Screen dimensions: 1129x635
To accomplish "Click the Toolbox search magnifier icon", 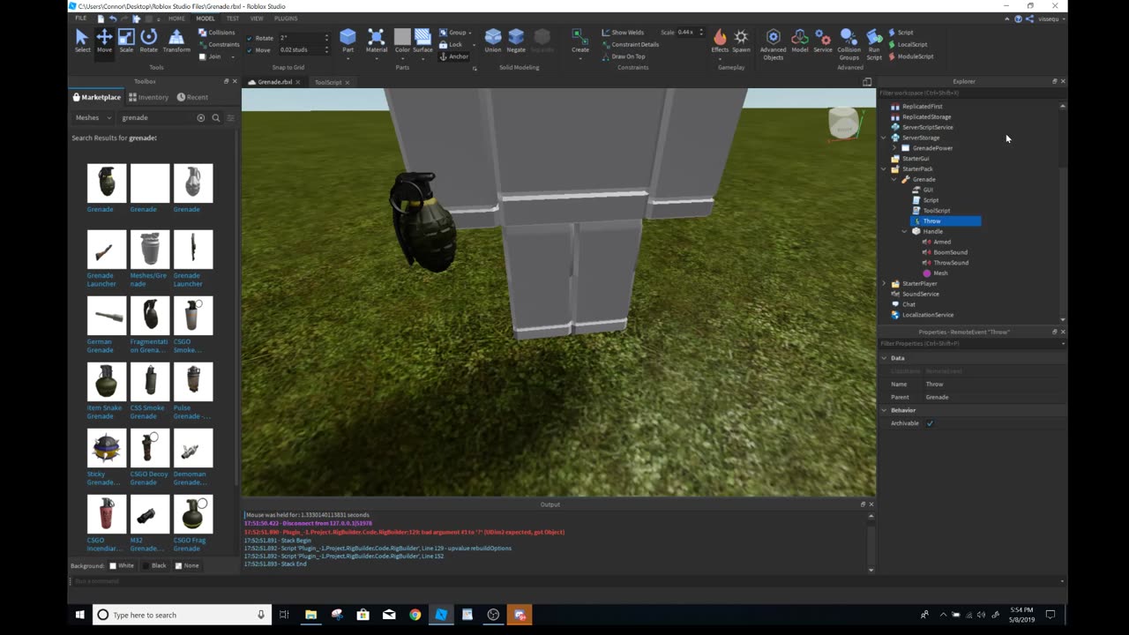I will pyautogui.click(x=215, y=117).
